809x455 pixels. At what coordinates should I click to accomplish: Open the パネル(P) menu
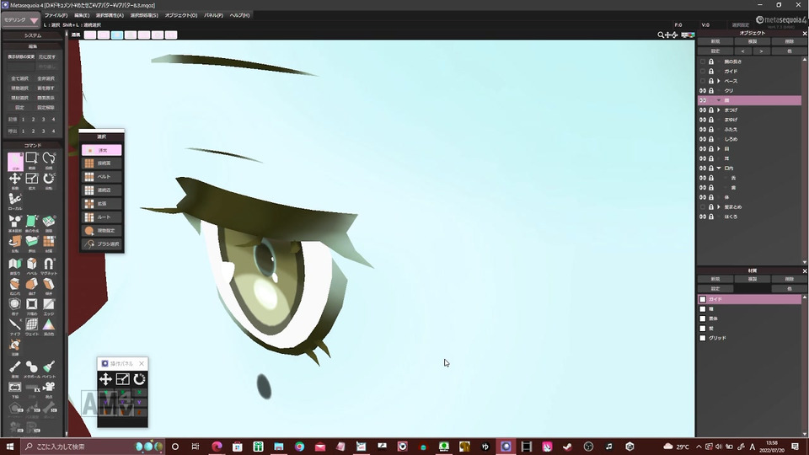point(213,15)
